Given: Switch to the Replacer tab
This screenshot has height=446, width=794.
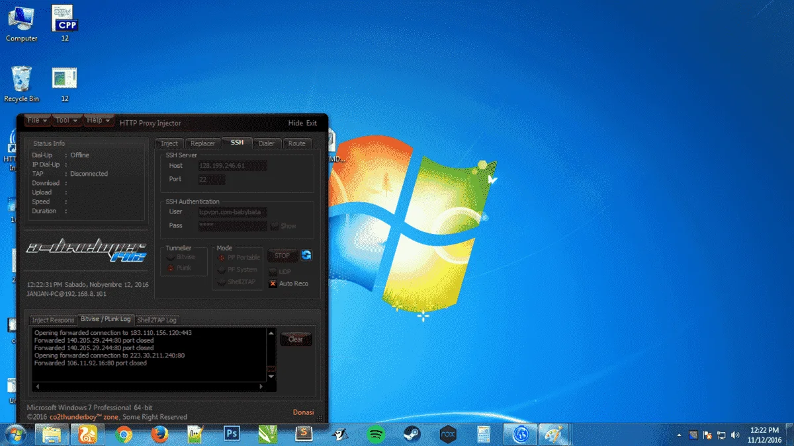Looking at the screenshot, I should click(x=202, y=143).
